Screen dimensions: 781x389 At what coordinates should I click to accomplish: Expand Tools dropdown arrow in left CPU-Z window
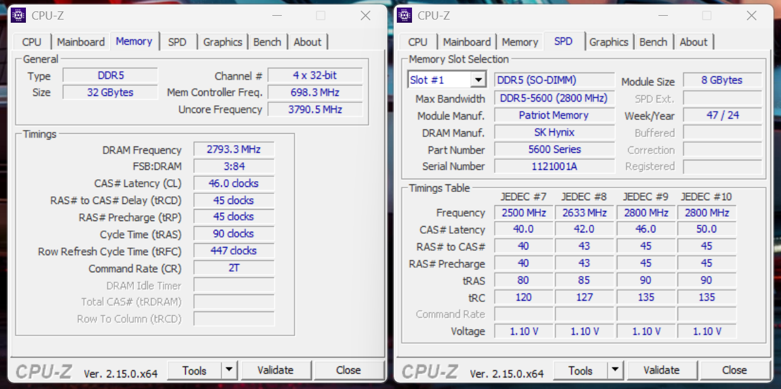[229, 371]
